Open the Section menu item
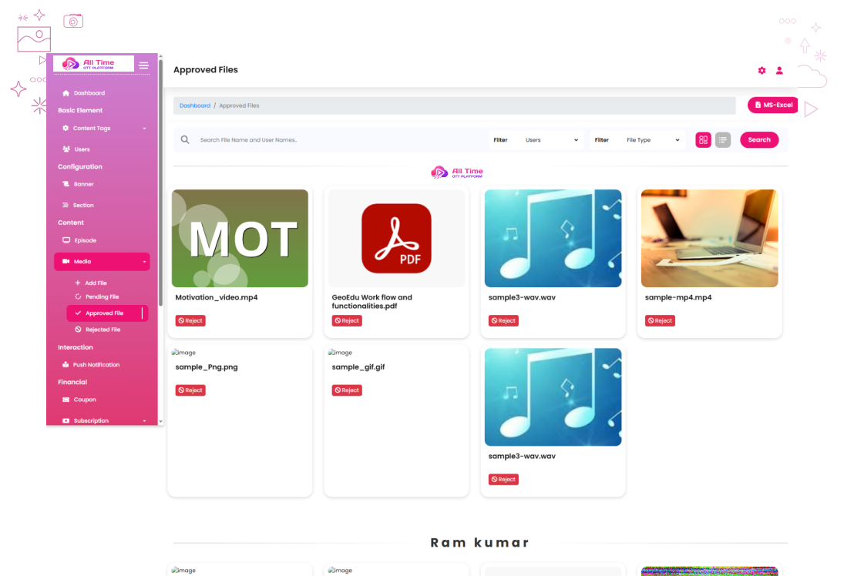Screen dimensions: 844x576 tap(83, 206)
